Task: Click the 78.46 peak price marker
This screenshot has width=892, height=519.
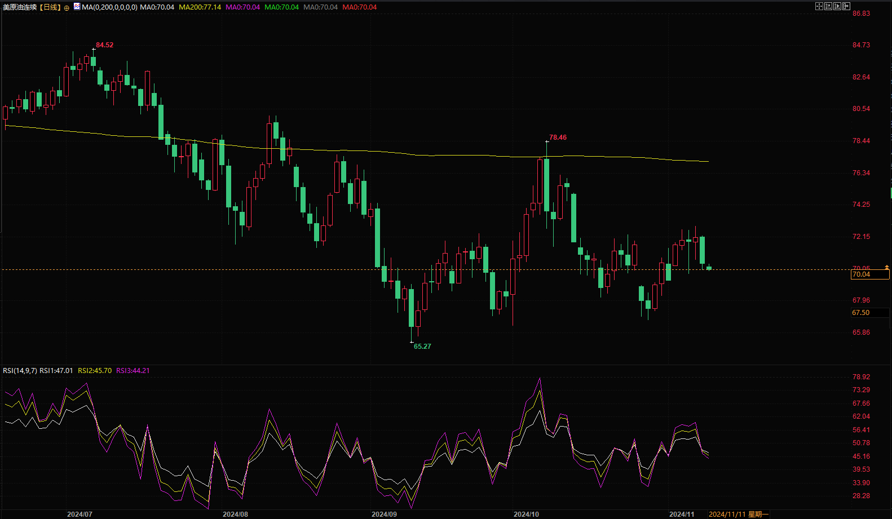Action: tap(558, 137)
